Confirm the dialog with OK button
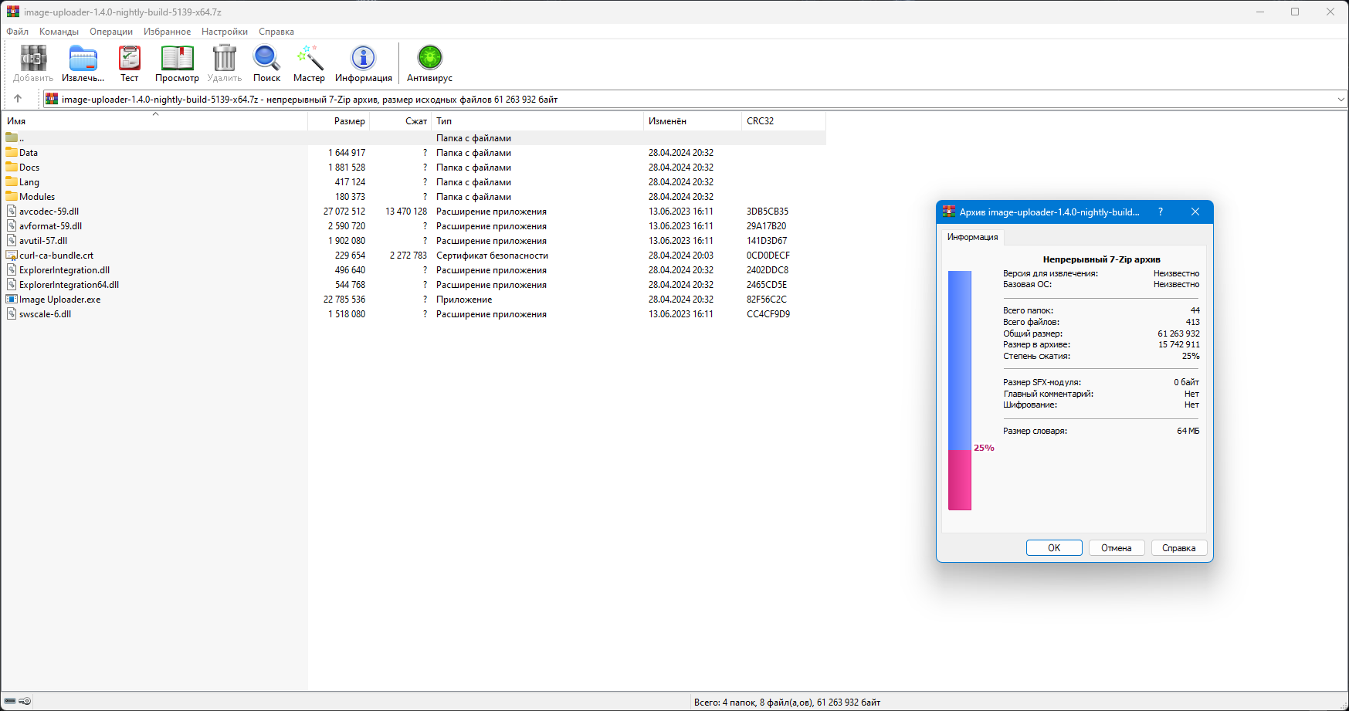The height and width of the screenshot is (711, 1349). [1054, 548]
